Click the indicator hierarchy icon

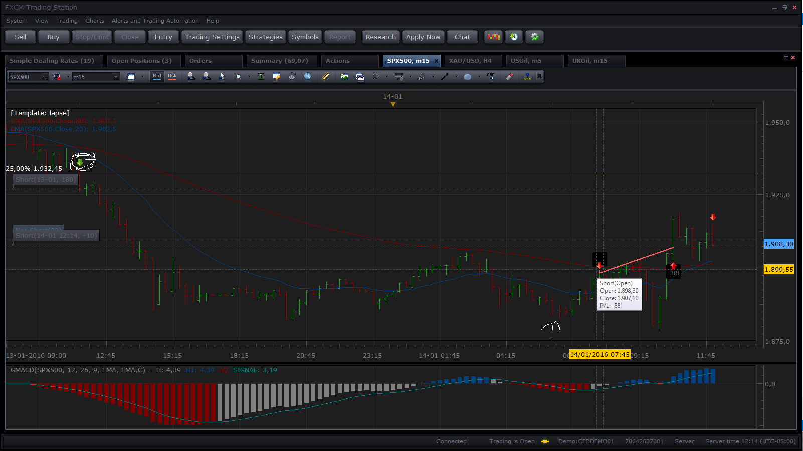click(527, 76)
